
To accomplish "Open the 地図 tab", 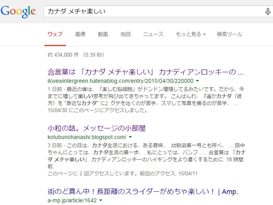I will tap(125, 34).
